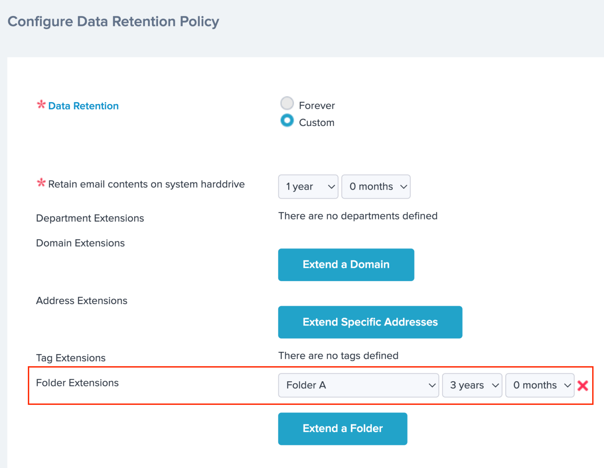Open the 1 year retention dropdown
Viewport: 604px width, 468px height.
coord(308,186)
